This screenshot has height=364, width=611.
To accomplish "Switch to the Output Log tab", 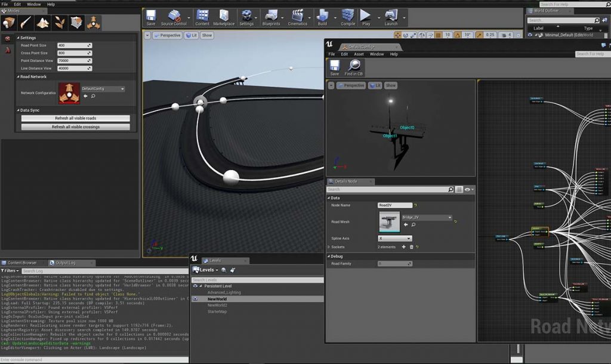I will (66, 263).
